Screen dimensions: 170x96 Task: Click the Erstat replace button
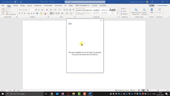(124, 11)
